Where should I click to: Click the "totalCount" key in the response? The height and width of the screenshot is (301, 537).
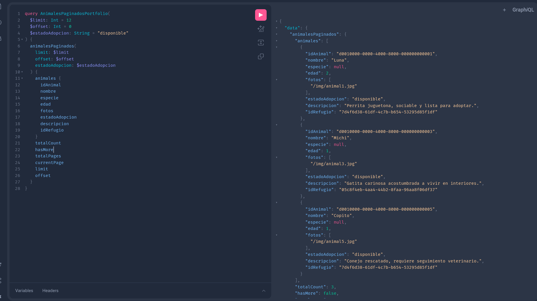310,287
